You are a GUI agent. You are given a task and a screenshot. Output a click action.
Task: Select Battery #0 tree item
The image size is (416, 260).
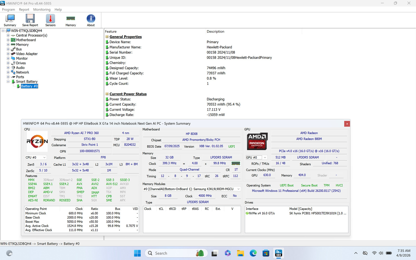click(x=29, y=86)
